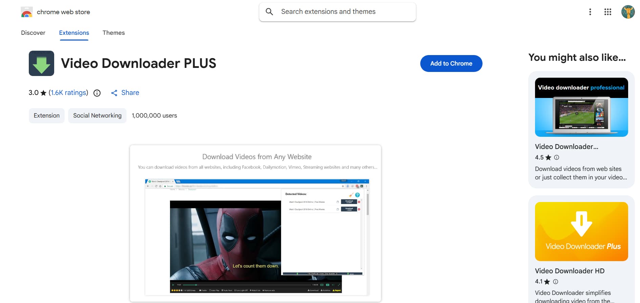This screenshot has width=640, height=303.
Task: Click the You might also like heading
Action: (577, 57)
